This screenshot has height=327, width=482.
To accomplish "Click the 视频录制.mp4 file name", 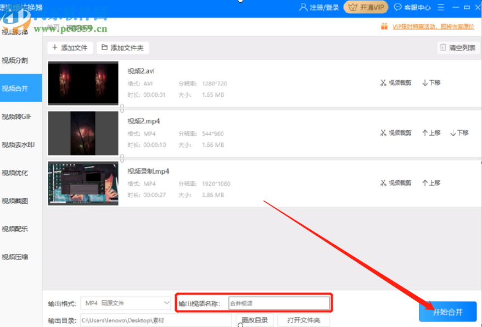I will pyautogui.click(x=148, y=171).
